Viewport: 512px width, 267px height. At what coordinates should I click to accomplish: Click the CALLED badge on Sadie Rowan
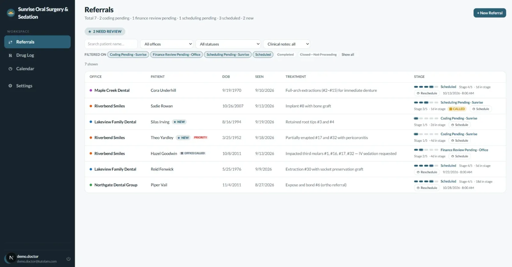coord(457,109)
